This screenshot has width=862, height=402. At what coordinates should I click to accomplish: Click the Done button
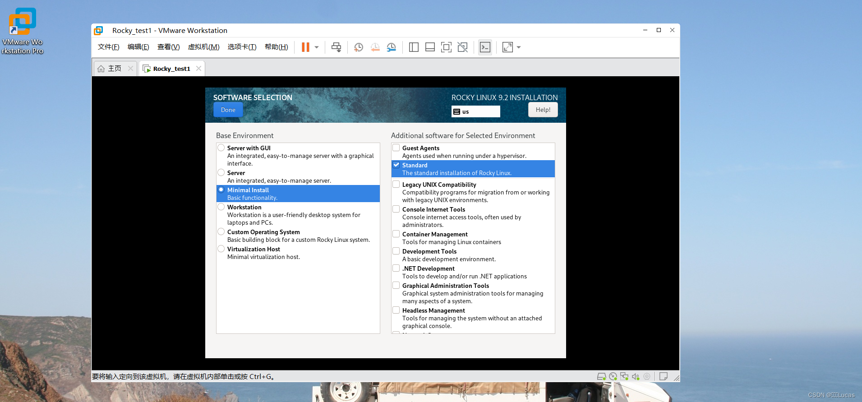(228, 110)
